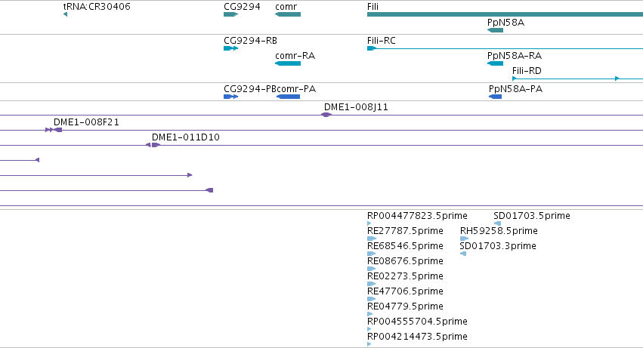Click the DME1-008F21 feature glyph

tap(54, 130)
